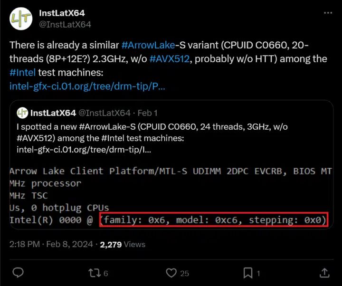
Task: View the 2,279 Views count
Action: [122, 244]
